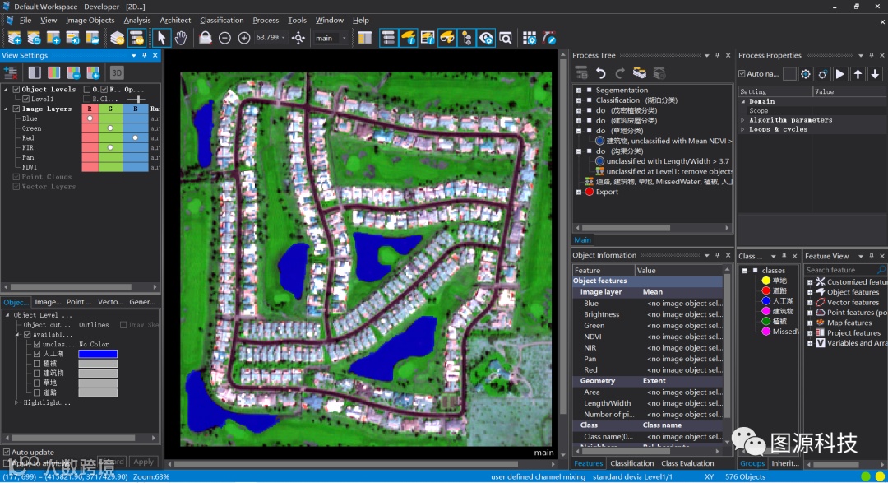This screenshot has height=483, width=888.
Task: Click the zoom out minus icon
Action: [x=224, y=38]
